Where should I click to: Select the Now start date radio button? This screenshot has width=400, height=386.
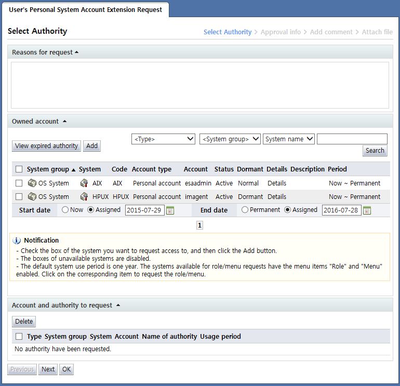pos(65,210)
